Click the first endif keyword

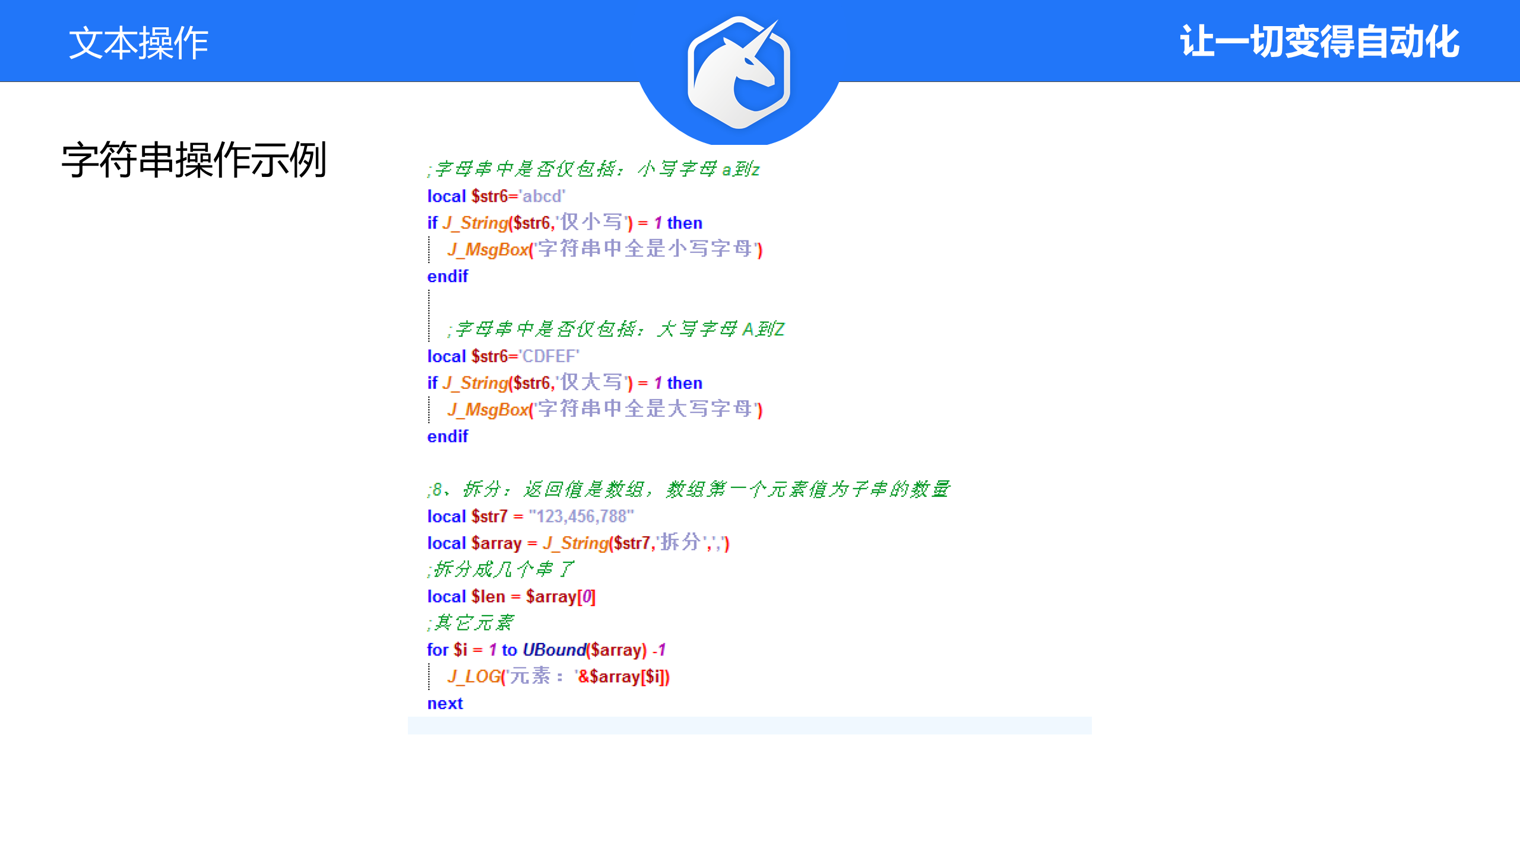[x=448, y=276]
